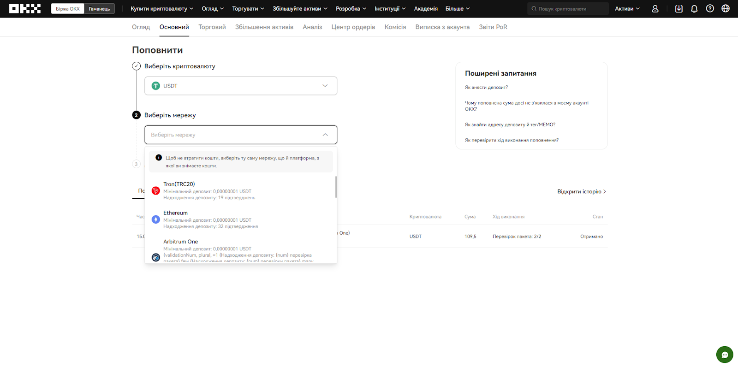
Task: Click the Хід виконання column header
Action: coord(508,217)
